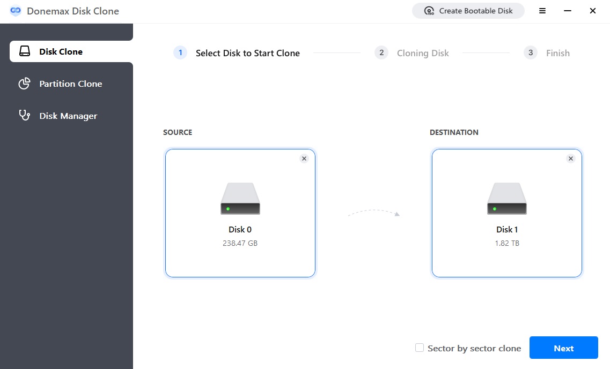
Task: Click Create Bootable Disk
Action: pyautogui.click(x=468, y=10)
